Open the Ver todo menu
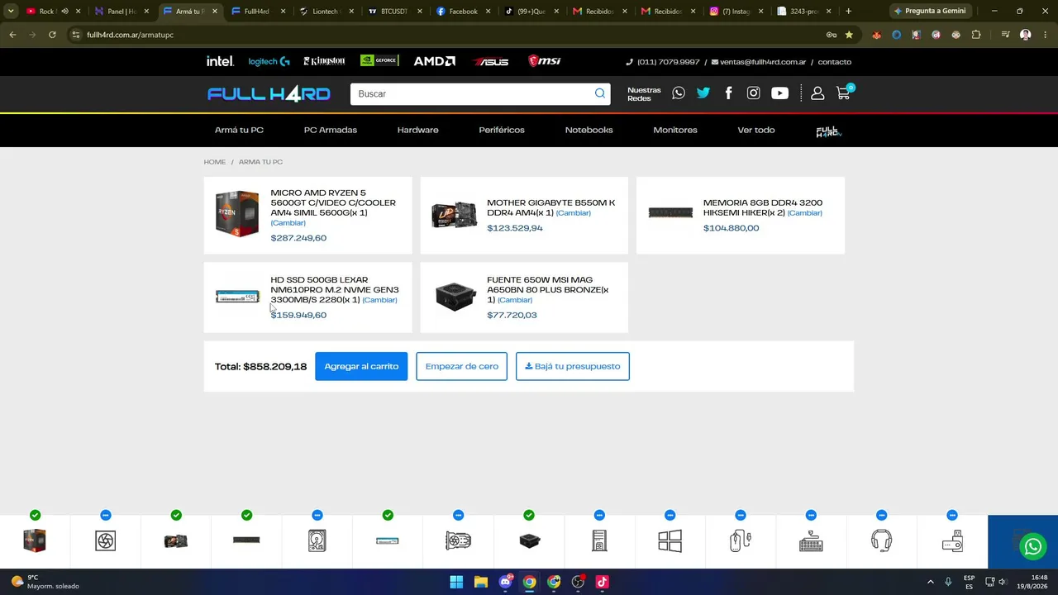Screen dimensions: 1058x595 (x=756, y=130)
